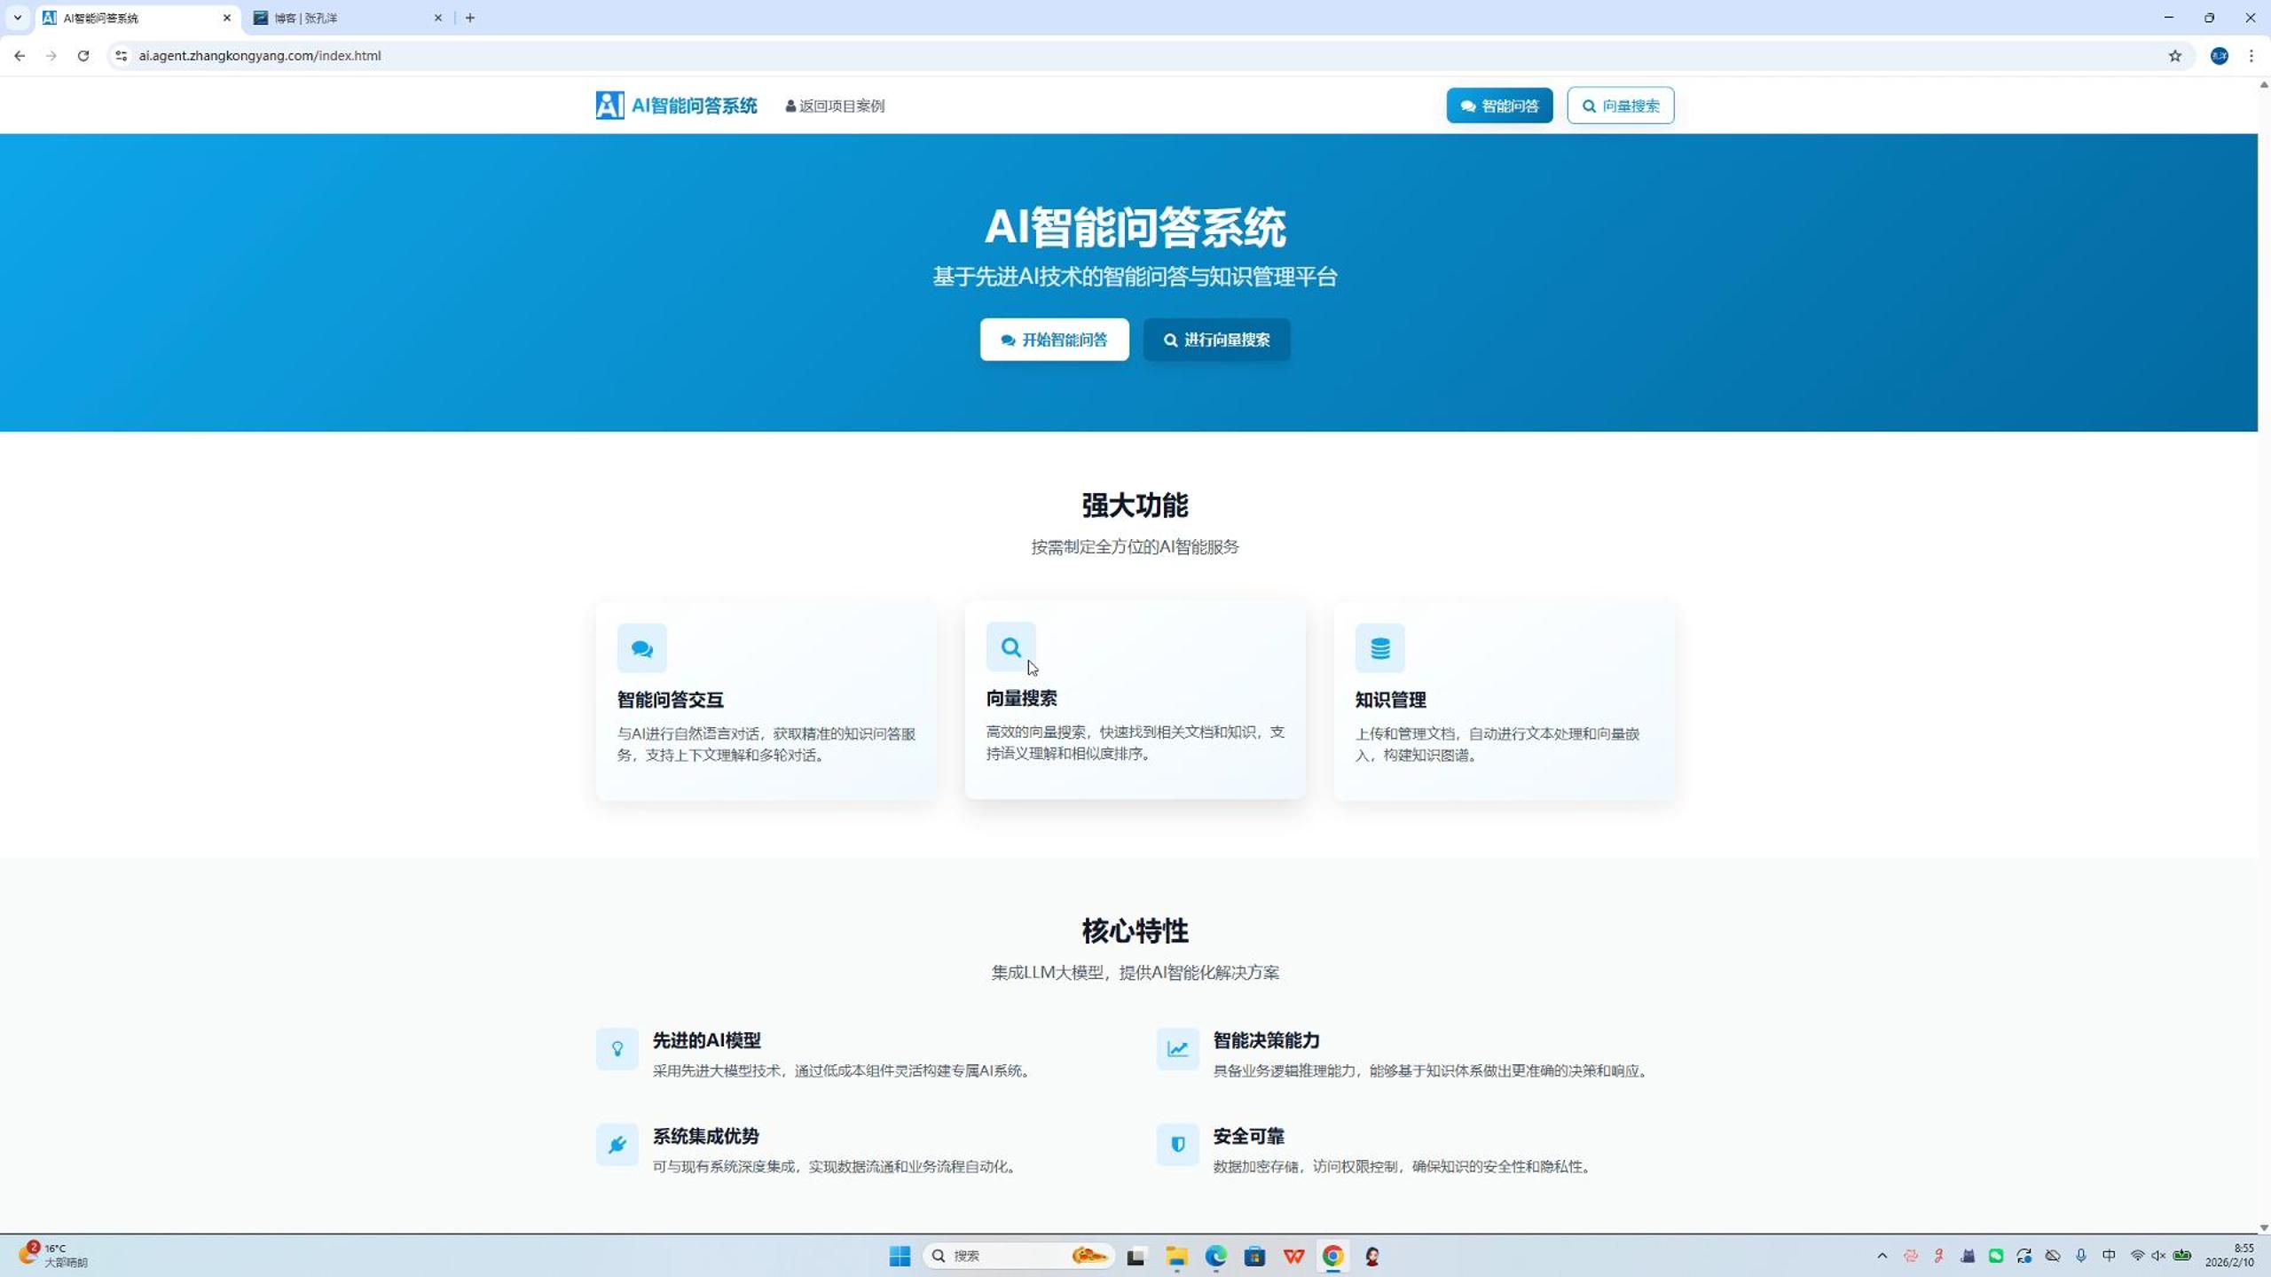Toggle the bookmark star in the address bar

pyautogui.click(x=2175, y=55)
